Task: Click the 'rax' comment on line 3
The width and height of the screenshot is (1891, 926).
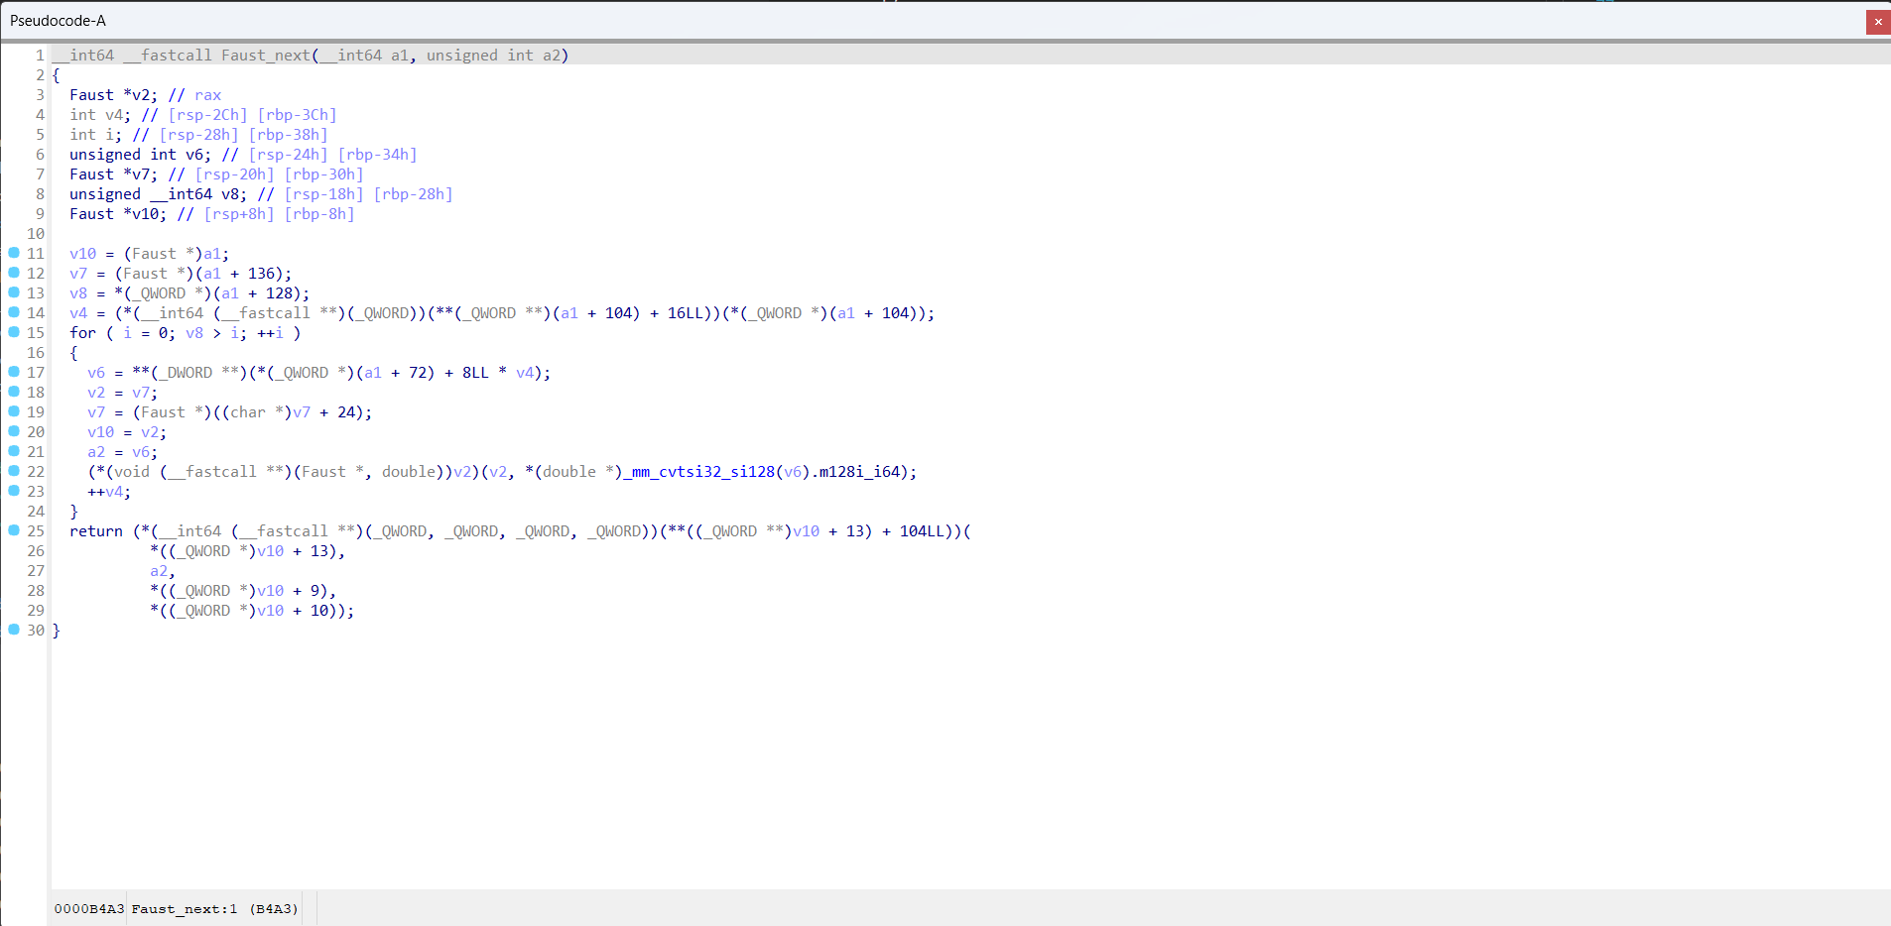Action: (x=208, y=95)
